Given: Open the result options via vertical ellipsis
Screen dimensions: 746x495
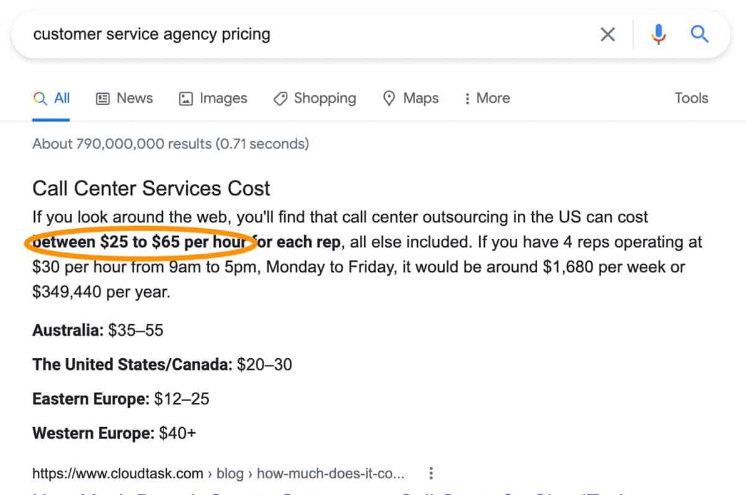Looking at the screenshot, I should 431,473.
